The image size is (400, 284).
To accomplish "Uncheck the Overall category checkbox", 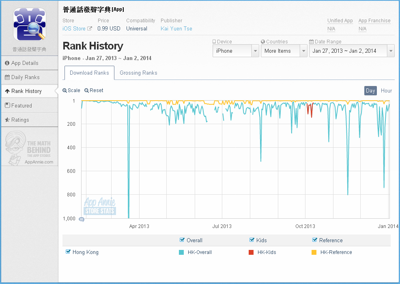I will coord(182,240).
